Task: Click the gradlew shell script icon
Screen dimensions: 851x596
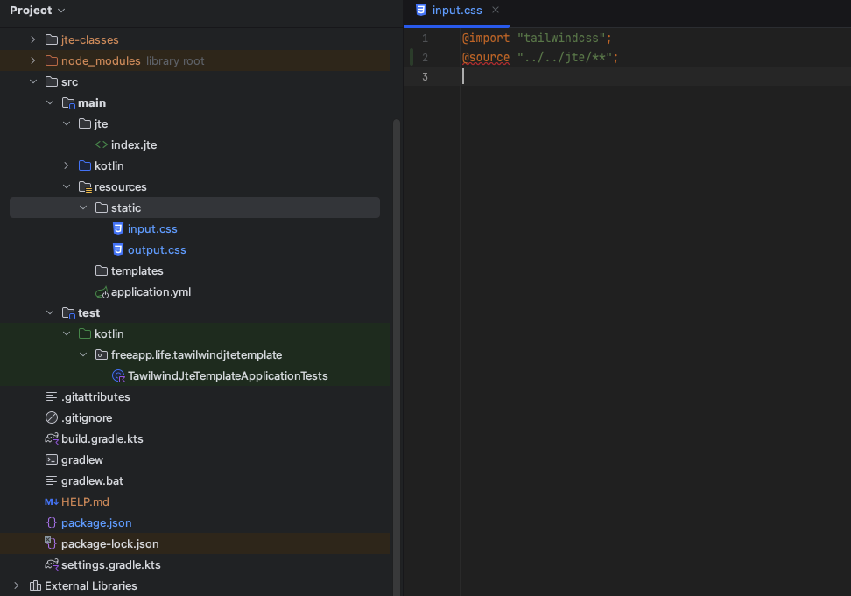Action: point(52,459)
